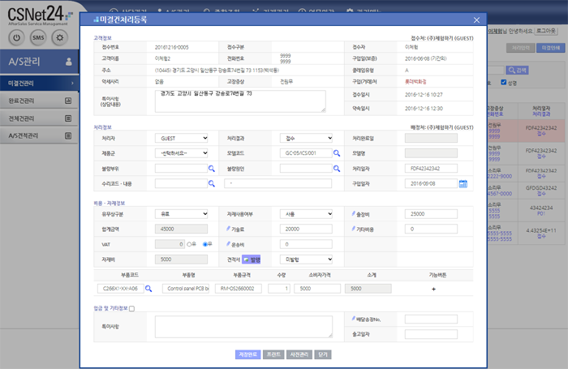The image size is (568, 369).
Task: Click the 저장완료 button
Action: 247,354
